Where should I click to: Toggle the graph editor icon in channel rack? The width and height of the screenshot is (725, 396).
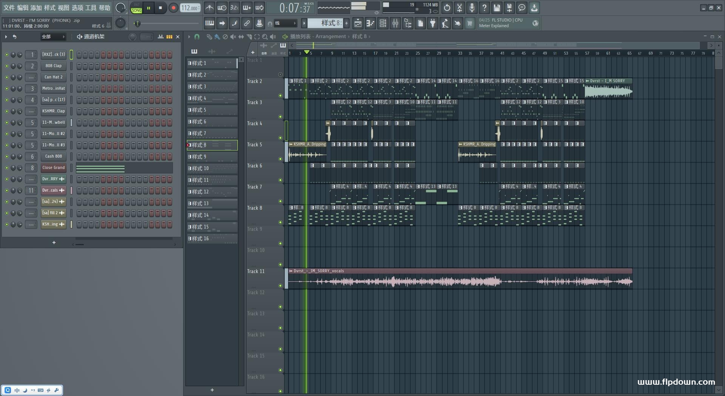tap(160, 37)
